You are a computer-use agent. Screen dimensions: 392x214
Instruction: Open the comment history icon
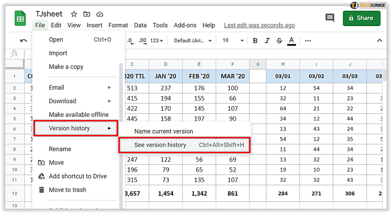pos(330,18)
